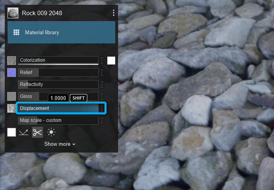Adjust the Colorization slider
Screen dimensions: 274x190
58,60
